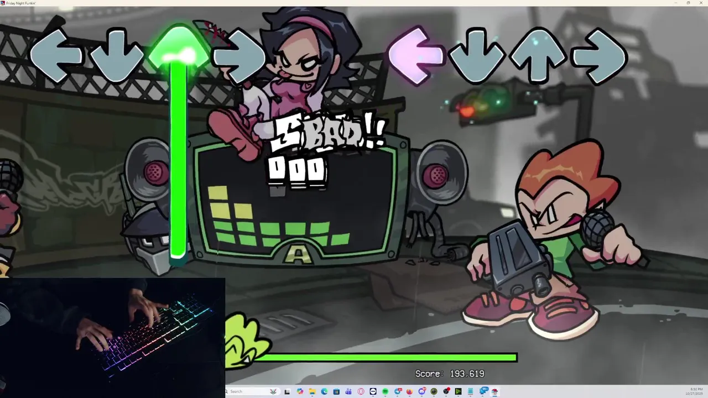The height and width of the screenshot is (398, 708).
Task: Restore down the Friday Night Funkin' window
Action: [x=688, y=3]
